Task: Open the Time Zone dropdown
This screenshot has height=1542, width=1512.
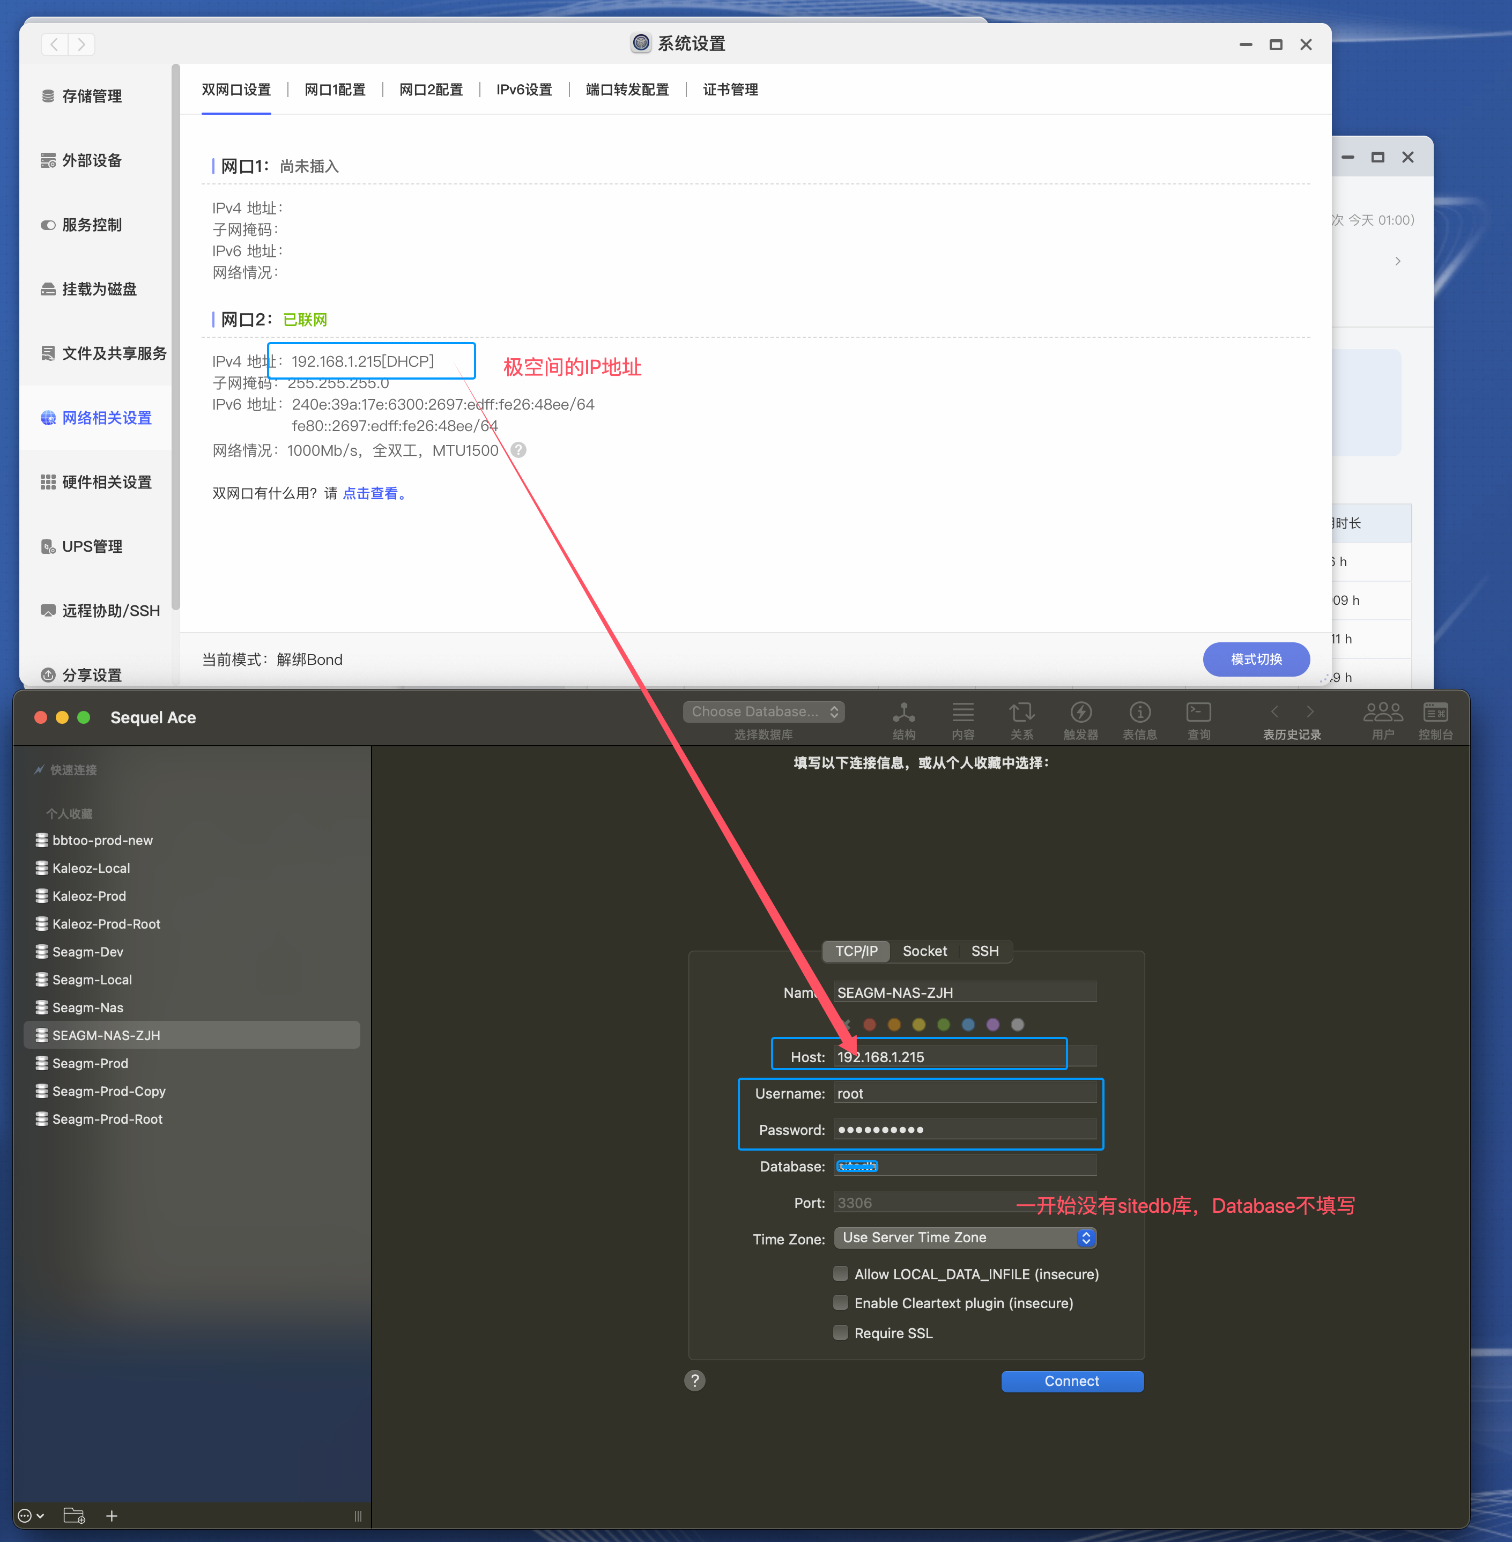Action: [965, 1237]
